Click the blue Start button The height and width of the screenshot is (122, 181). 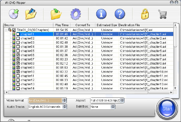click(x=167, y=109)
